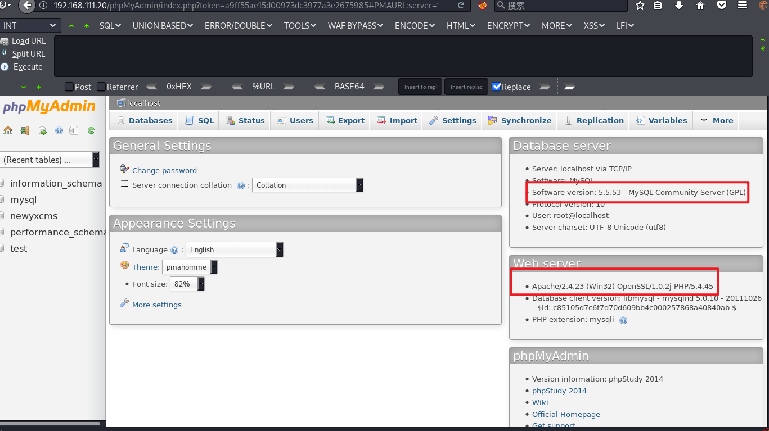Image resolution: width=769 pixels, height=431 pixels.
Task: Open the downloads arrow icon
Action: pos(679,6)
